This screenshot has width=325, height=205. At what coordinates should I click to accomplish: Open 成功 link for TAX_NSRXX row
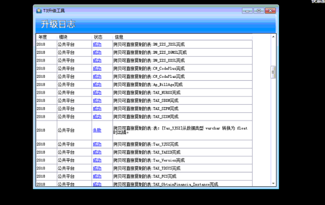point(97,93)
